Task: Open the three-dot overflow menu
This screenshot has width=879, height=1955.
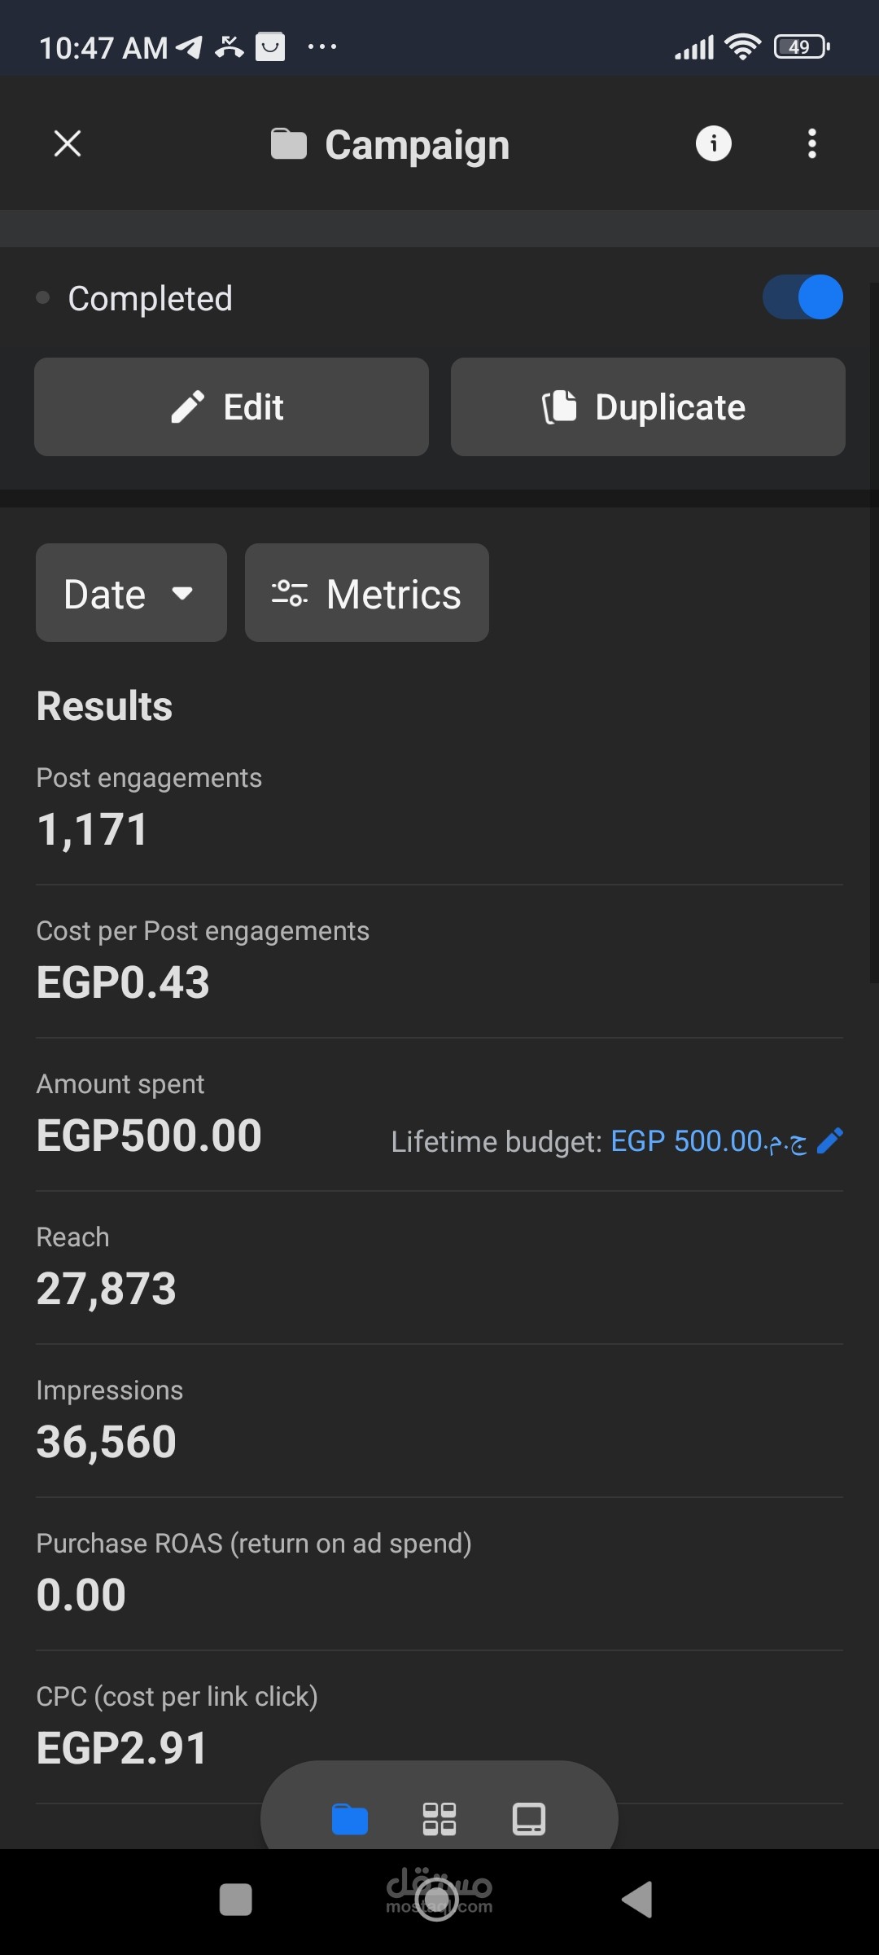Action: point(811,144)
